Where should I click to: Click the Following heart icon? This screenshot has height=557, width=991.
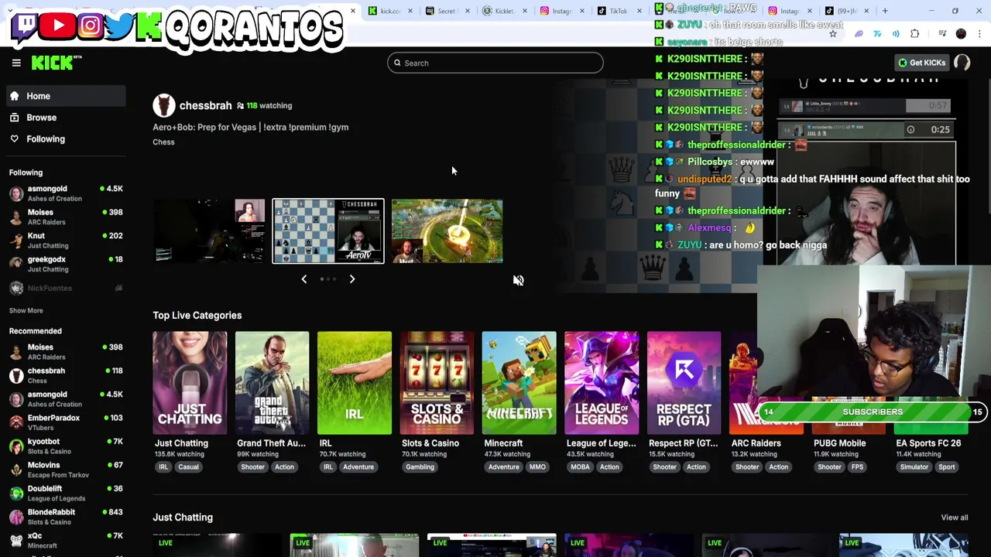coord(14,139)
